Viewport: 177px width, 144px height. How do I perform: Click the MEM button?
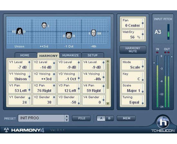coord(126,118)
